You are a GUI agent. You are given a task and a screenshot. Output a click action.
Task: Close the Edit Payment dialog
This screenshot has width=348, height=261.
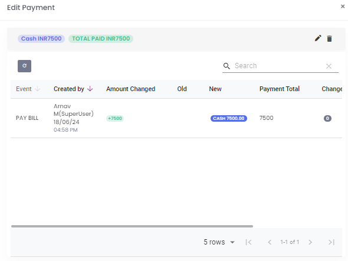[x=343, y=6]
